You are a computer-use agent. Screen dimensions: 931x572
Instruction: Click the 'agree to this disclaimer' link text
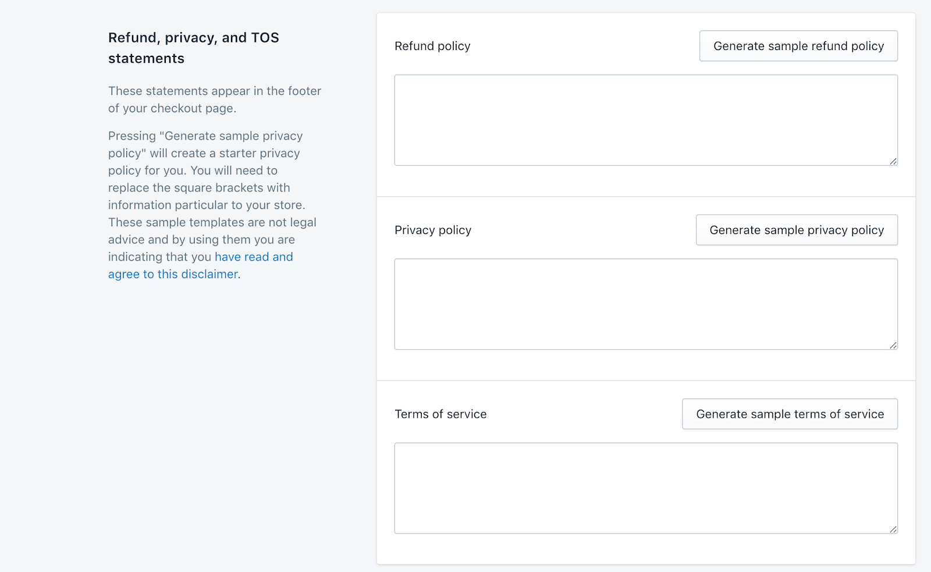pyautogui.click(x=173, y=274)
